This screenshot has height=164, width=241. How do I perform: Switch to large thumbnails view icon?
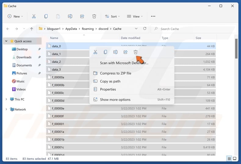click(235, 159)
